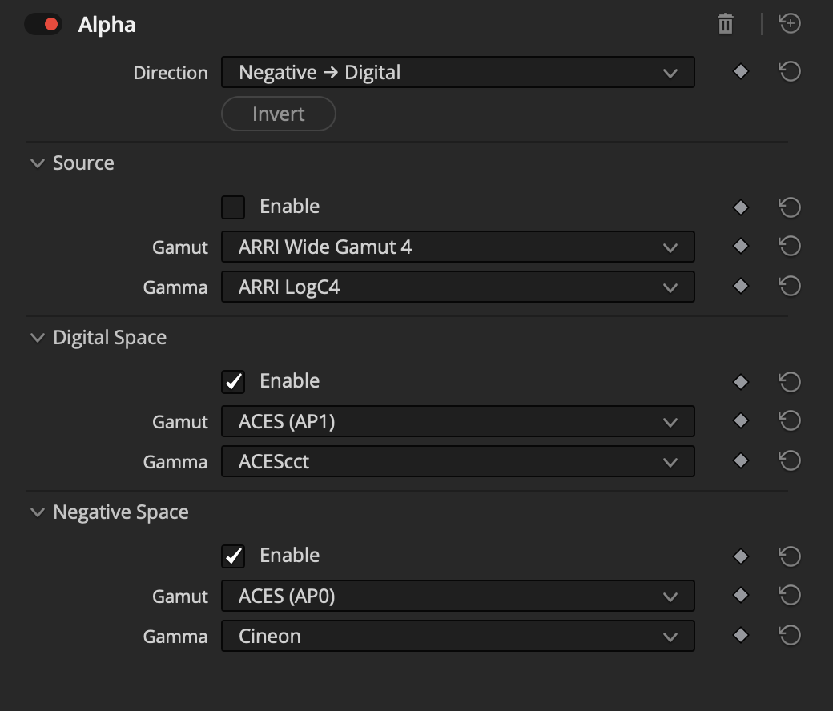Click the add keyframe icon in the header
833x711 pixels.
coord(790,23)
